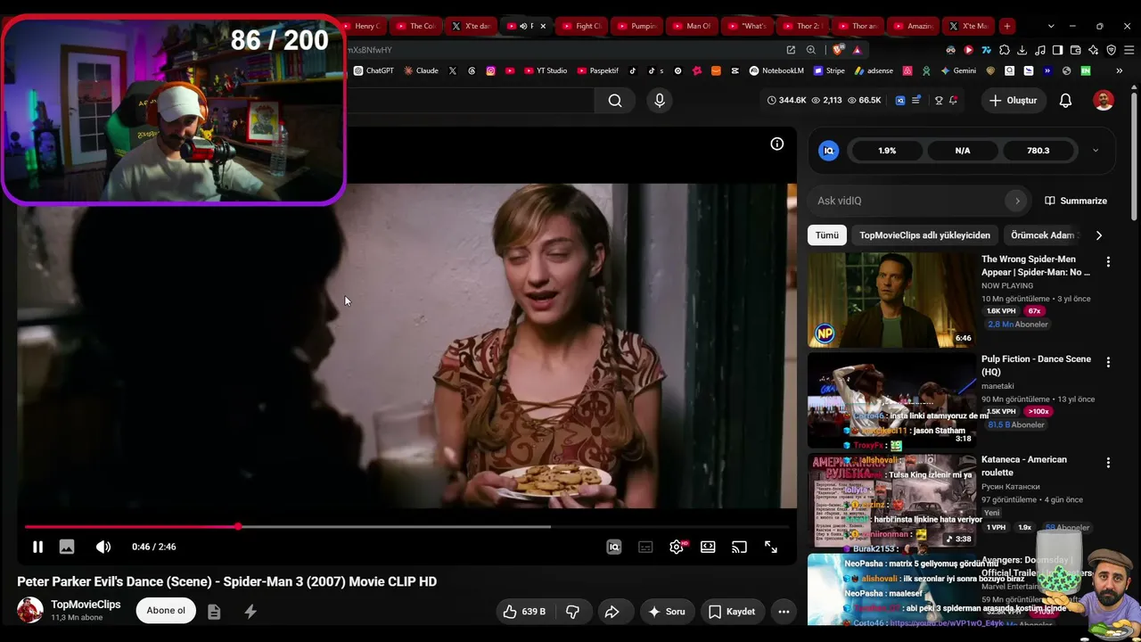Open the player settings gear
Screen dimensions: 1141x642
pos(677,547)
